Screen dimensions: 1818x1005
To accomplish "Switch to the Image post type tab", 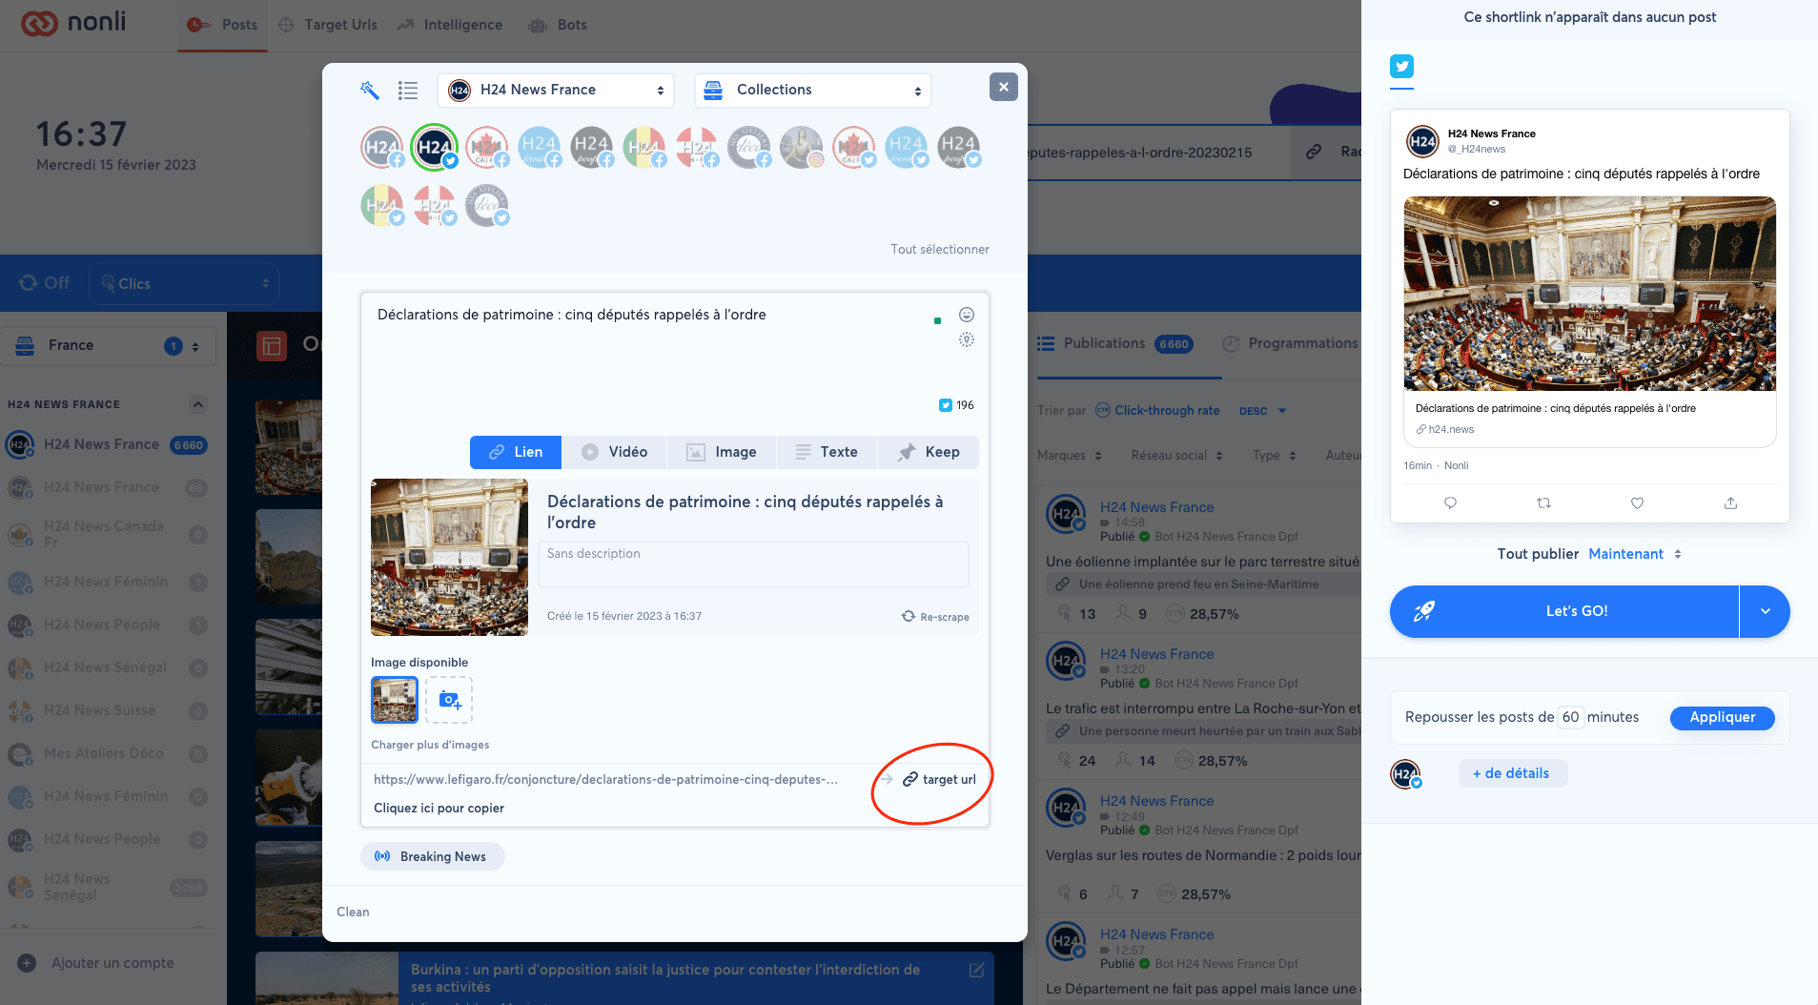I will pos(723,452).
